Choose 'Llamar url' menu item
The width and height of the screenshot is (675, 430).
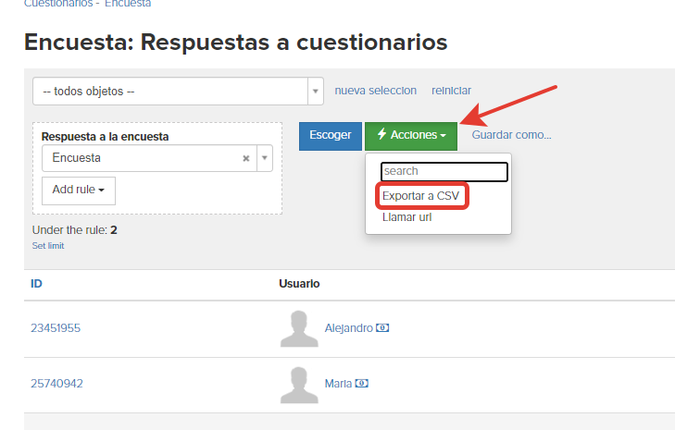click(x=406, y=217)
